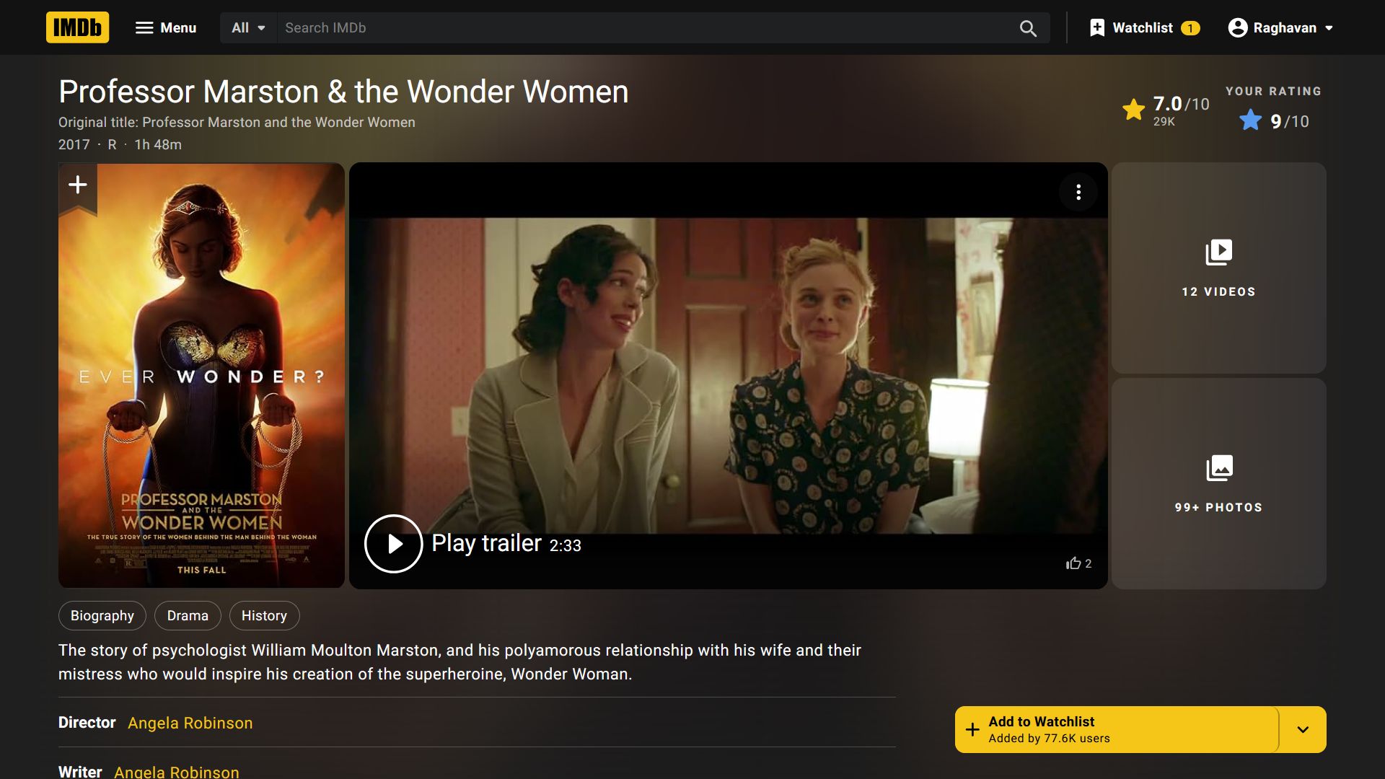
Task: Click the three-dot options ellipsis button
Action: tap(1078, 191)
